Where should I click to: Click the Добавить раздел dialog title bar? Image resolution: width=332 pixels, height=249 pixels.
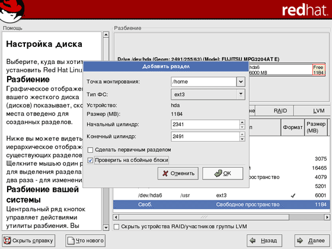point(166,66)
